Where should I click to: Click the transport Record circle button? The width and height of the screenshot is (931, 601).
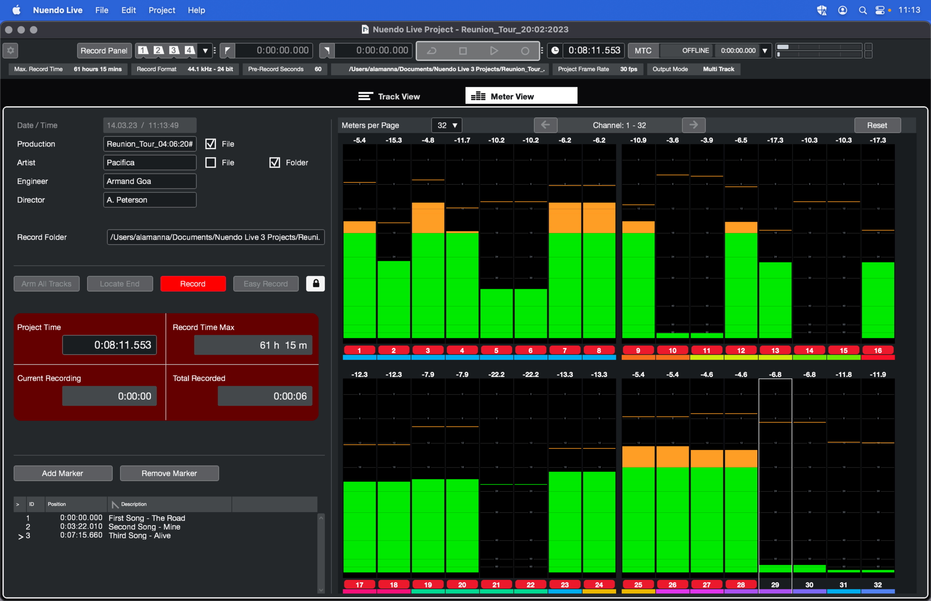[525, 51]
